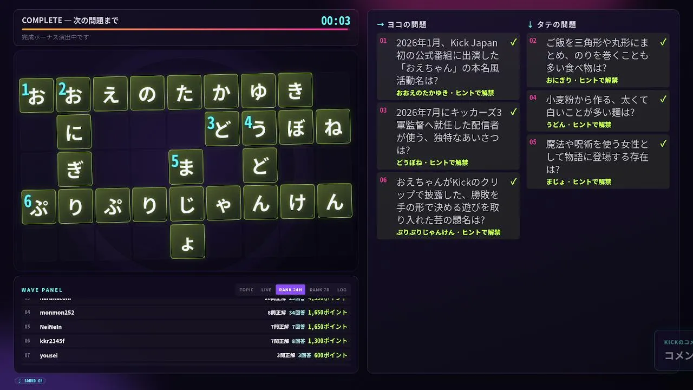
Task: Click 完成ボーナス演出中です status text
Action: 55,37
